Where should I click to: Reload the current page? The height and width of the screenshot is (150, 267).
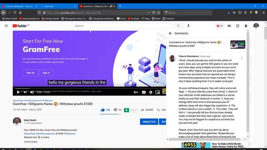15,12
